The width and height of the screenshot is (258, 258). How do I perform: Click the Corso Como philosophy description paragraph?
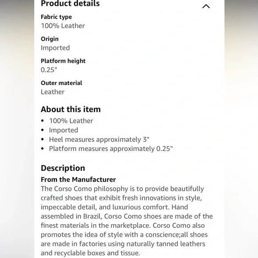point(127,221)
